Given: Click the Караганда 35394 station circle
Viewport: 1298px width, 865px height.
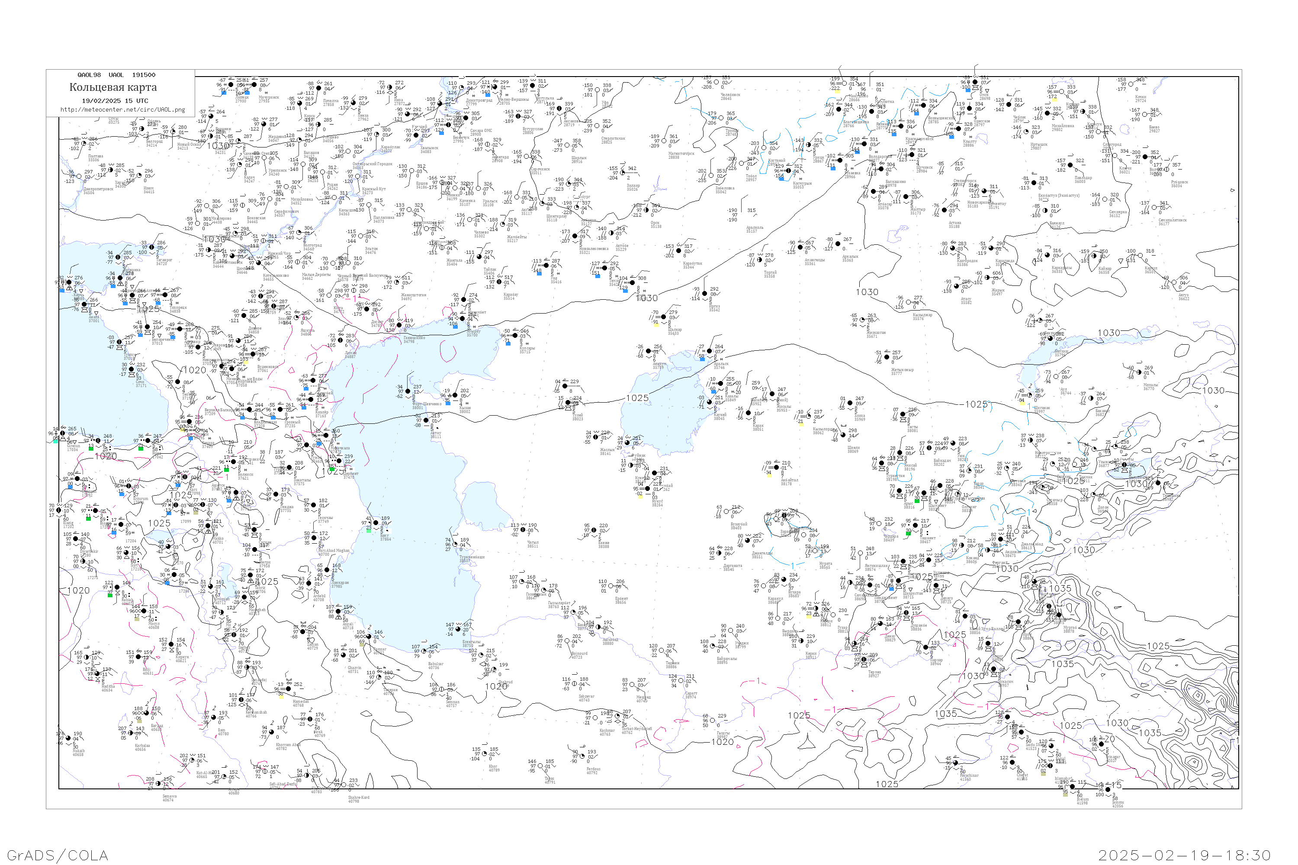Looking at the screenshot, I should click(992, 248).
